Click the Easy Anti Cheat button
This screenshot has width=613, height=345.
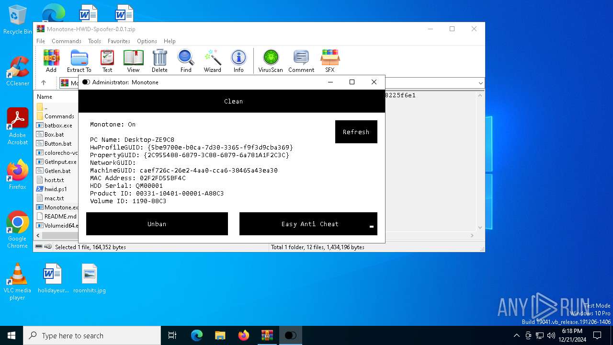308,224
